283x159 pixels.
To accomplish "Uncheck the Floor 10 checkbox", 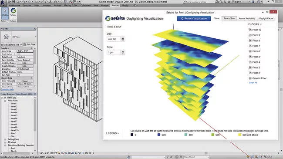I will [250, 30].
